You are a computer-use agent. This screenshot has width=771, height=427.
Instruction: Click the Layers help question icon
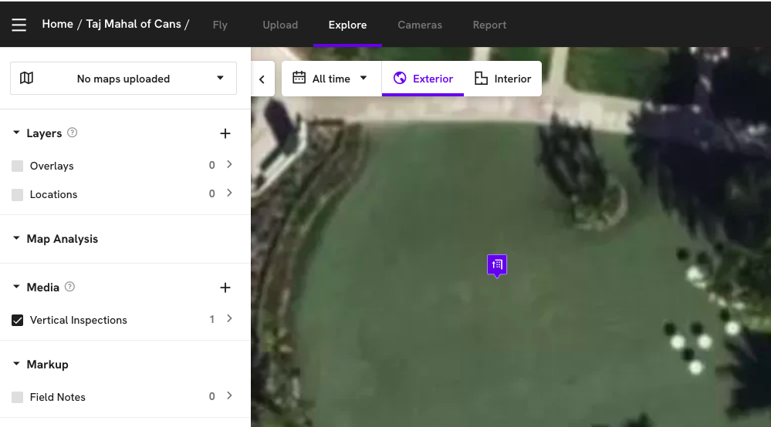[x=73, y=133]
